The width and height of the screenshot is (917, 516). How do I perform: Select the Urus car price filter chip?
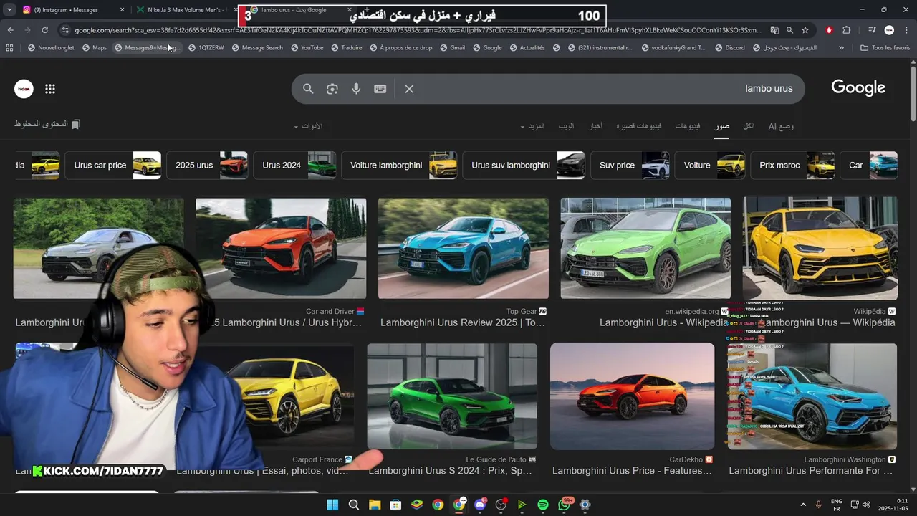tap(112, 165)
